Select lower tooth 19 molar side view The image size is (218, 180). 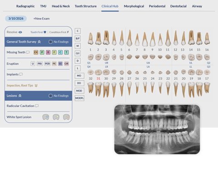(x=191, y=90)
